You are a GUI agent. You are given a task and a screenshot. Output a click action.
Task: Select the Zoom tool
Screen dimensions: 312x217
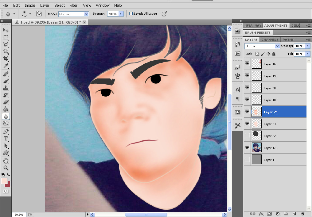6,168
